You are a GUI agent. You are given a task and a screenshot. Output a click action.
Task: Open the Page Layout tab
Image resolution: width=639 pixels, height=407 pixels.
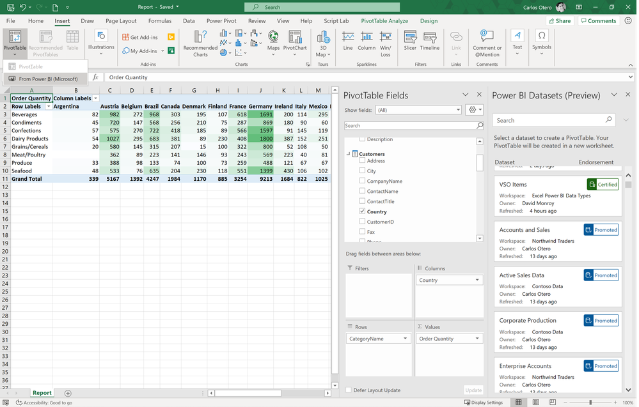121,20
